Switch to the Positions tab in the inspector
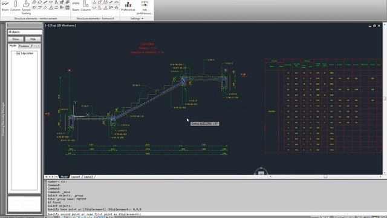 coord(24,46)
